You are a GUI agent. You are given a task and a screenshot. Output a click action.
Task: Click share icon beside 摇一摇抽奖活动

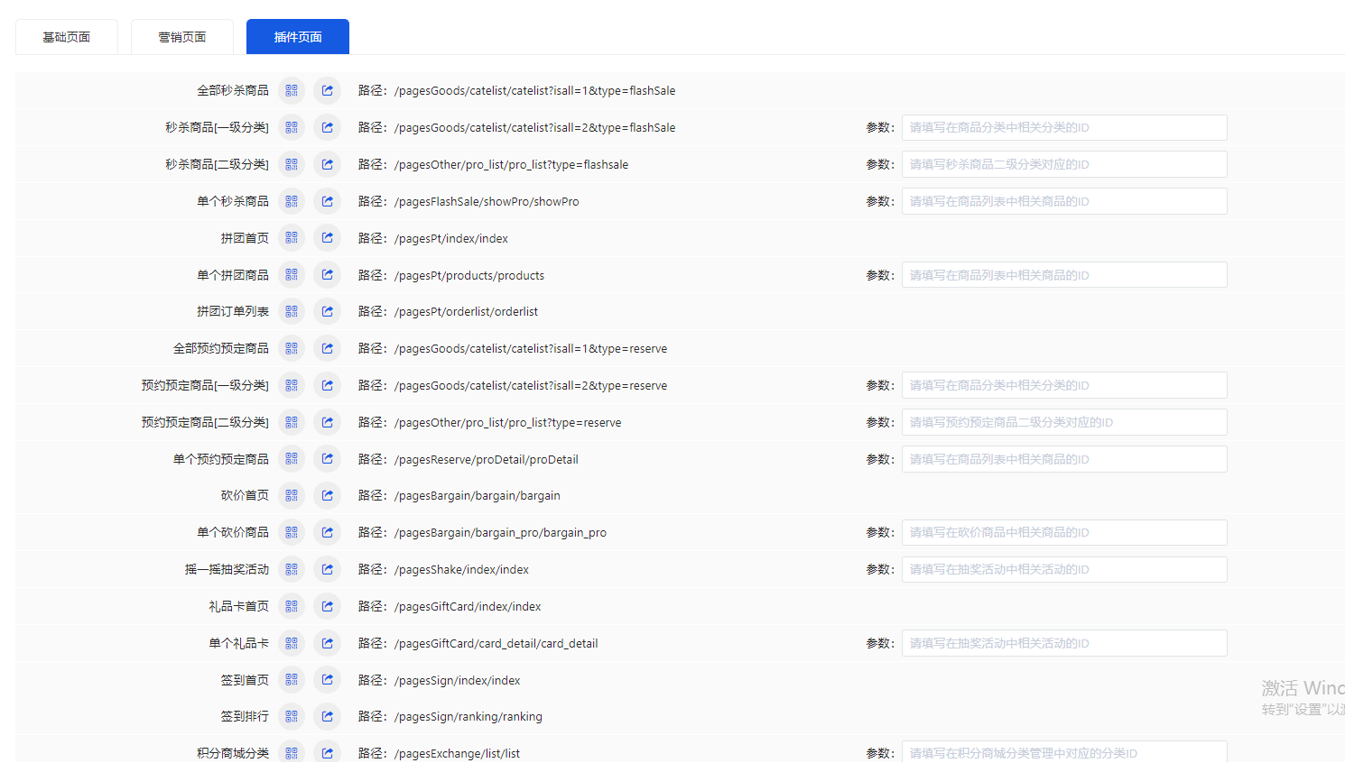[x=328, y=569]
